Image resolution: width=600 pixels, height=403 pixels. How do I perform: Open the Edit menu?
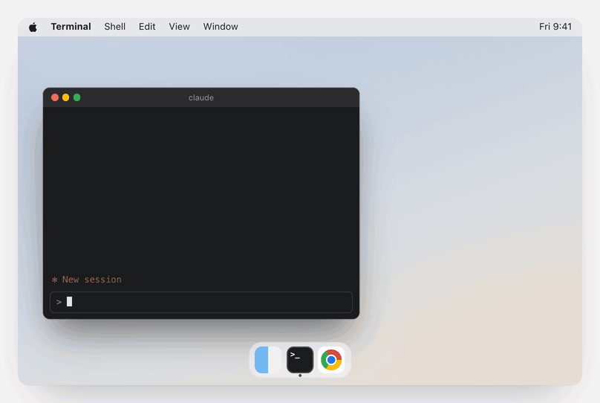(x=147, y=27)
